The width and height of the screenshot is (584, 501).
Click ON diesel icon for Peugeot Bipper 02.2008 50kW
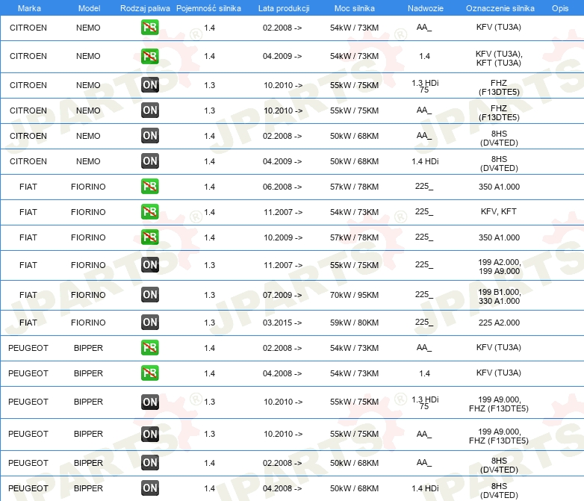(x=150, y=462)
